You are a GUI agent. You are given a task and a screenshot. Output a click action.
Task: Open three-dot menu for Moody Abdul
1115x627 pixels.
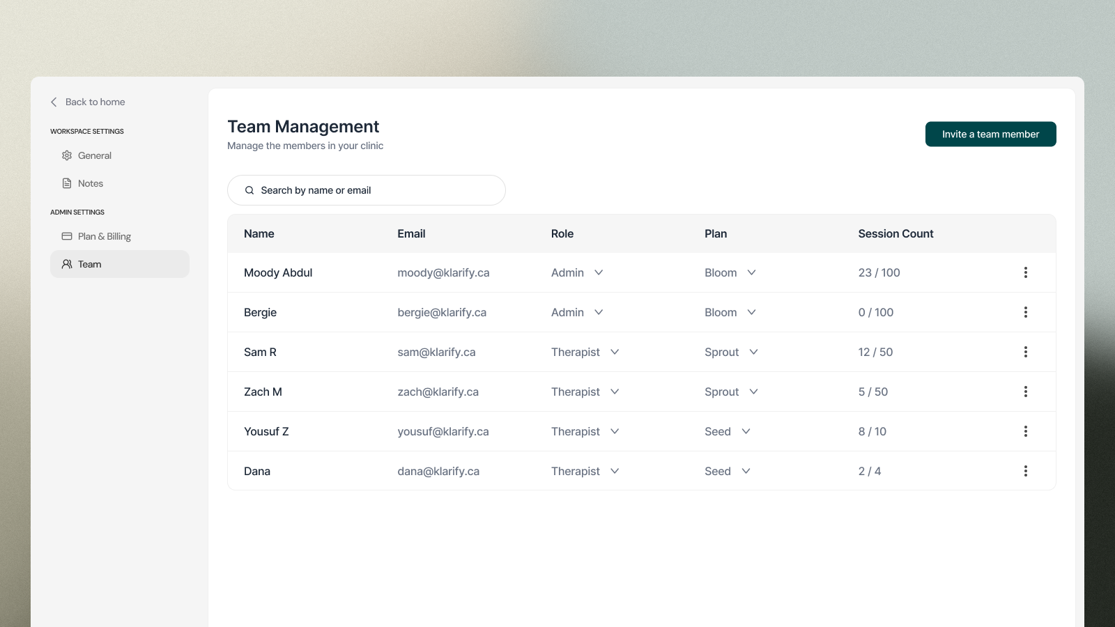[x=1025, y=272]
